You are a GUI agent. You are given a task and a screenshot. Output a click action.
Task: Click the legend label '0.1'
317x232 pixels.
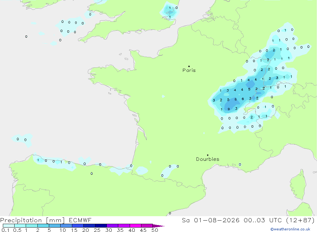click(5, 230)
